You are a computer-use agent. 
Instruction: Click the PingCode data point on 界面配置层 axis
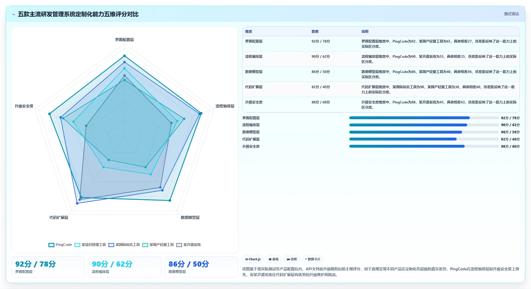124,56
